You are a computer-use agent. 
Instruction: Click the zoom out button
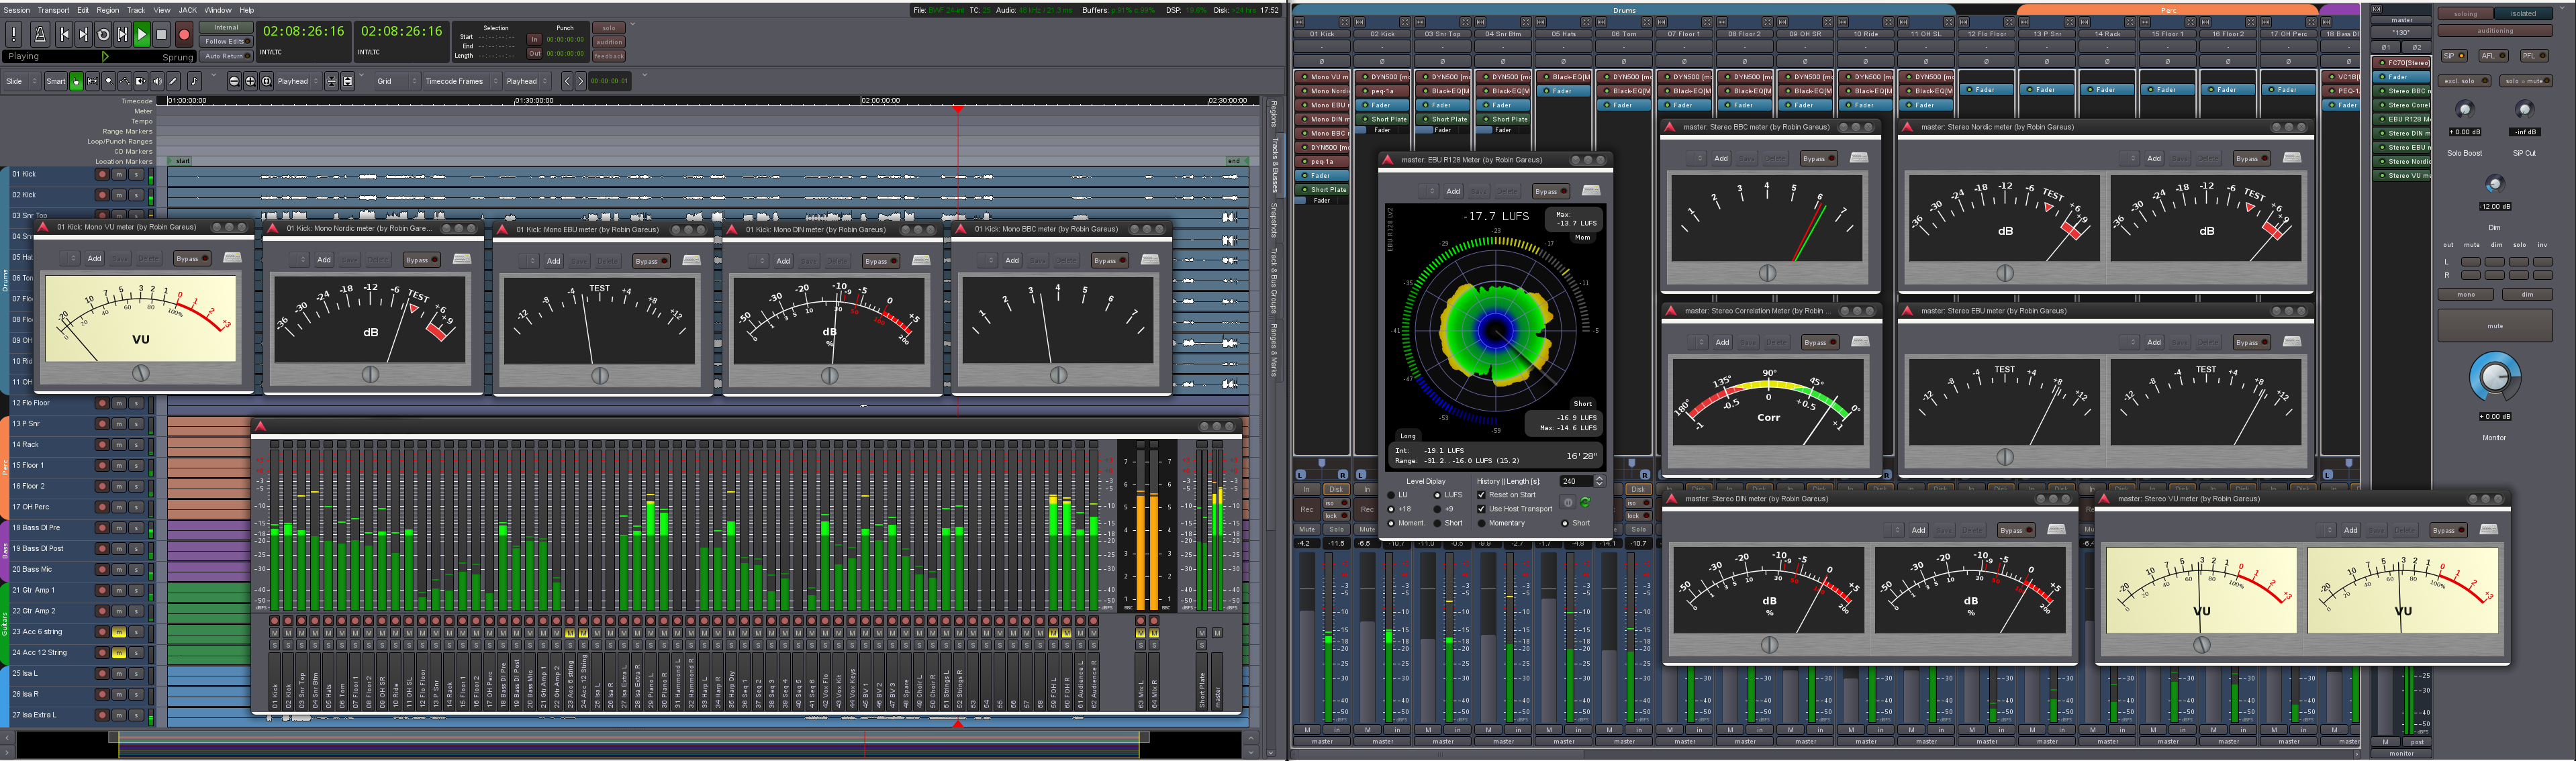click(234, 81)
